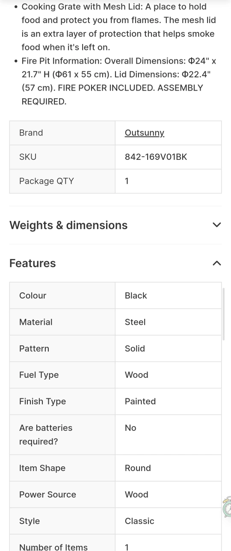Select the Style value Classic
Image resolution: width=231 pixels, height=551 pixels.
[139, 521]
